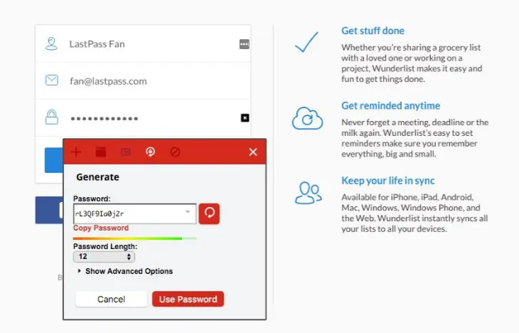Image resolution: width=519 pixels, height=333 pixels.
Task: Open the generate password lock icon
Action: pos(150,152)
